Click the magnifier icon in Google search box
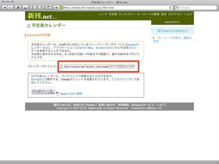The height and width of the screenshot is (164, 219). click(x=178, y=8)
